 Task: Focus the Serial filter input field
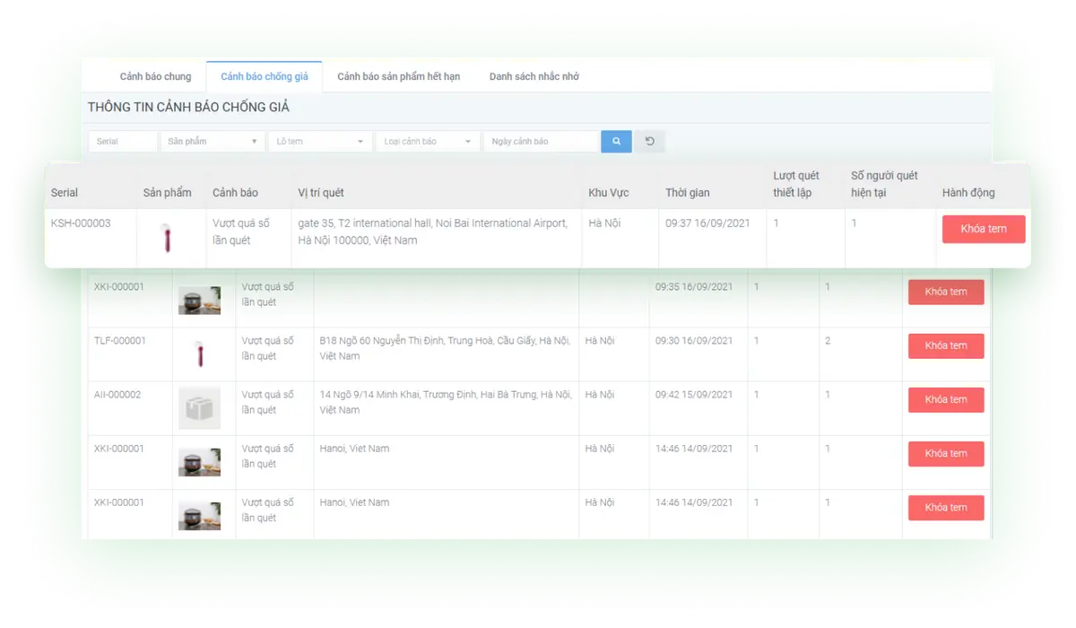pos(123,142)
